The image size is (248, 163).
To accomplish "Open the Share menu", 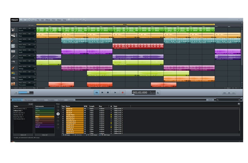I will 59,20.
